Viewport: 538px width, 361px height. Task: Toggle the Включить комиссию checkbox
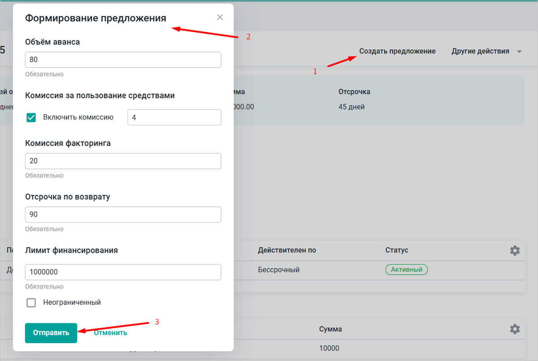click(31, 117)
